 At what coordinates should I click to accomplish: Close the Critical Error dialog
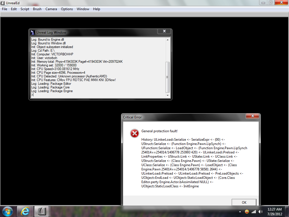coord(252,116)
